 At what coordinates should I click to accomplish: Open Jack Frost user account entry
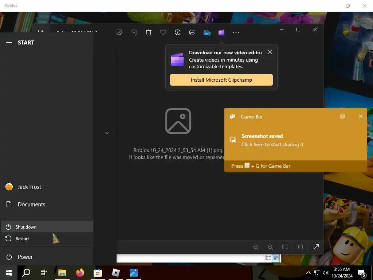47,187
